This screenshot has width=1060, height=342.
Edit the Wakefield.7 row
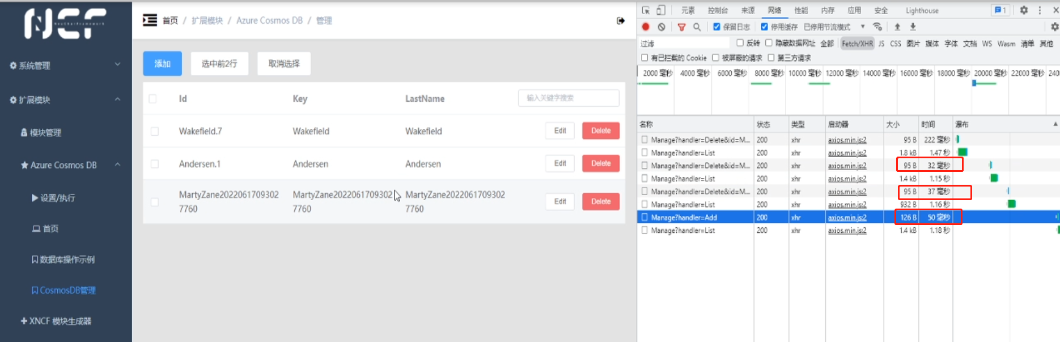click(x=560, y=131)
